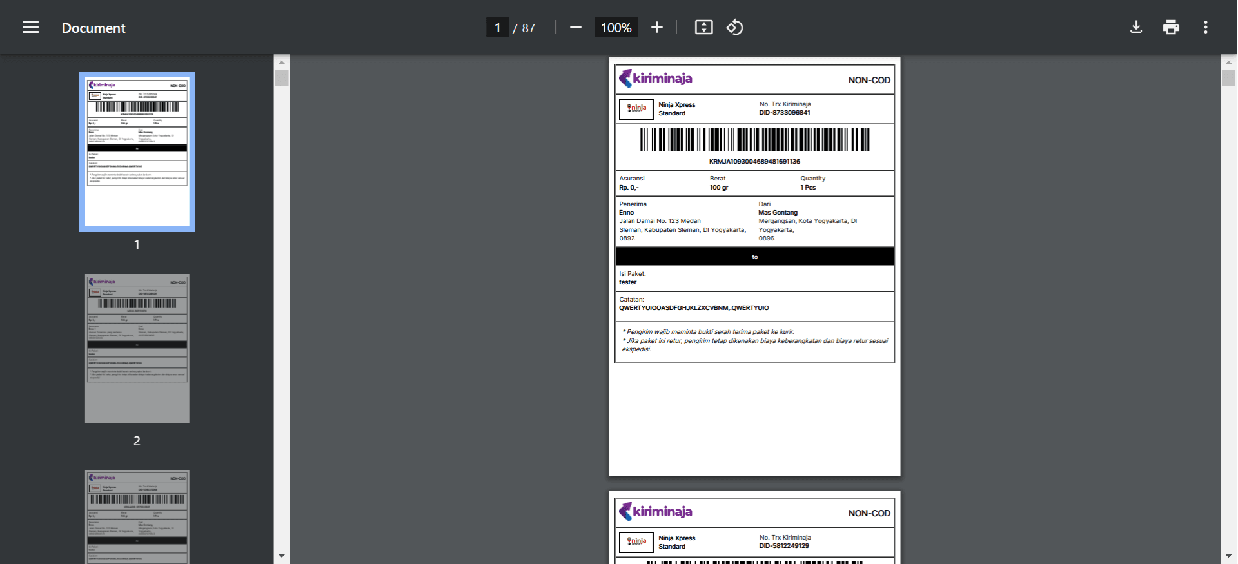The height and width of the screenshot is (564, 1238).
Task: Click the barcode on the first shipping label
Action: click(x=754, y=140)
